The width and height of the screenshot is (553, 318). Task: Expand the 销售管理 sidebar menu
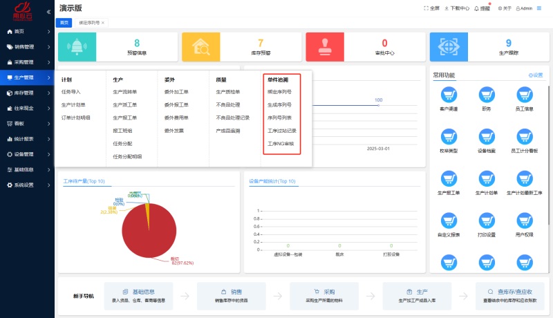click(x=27, y=47)
